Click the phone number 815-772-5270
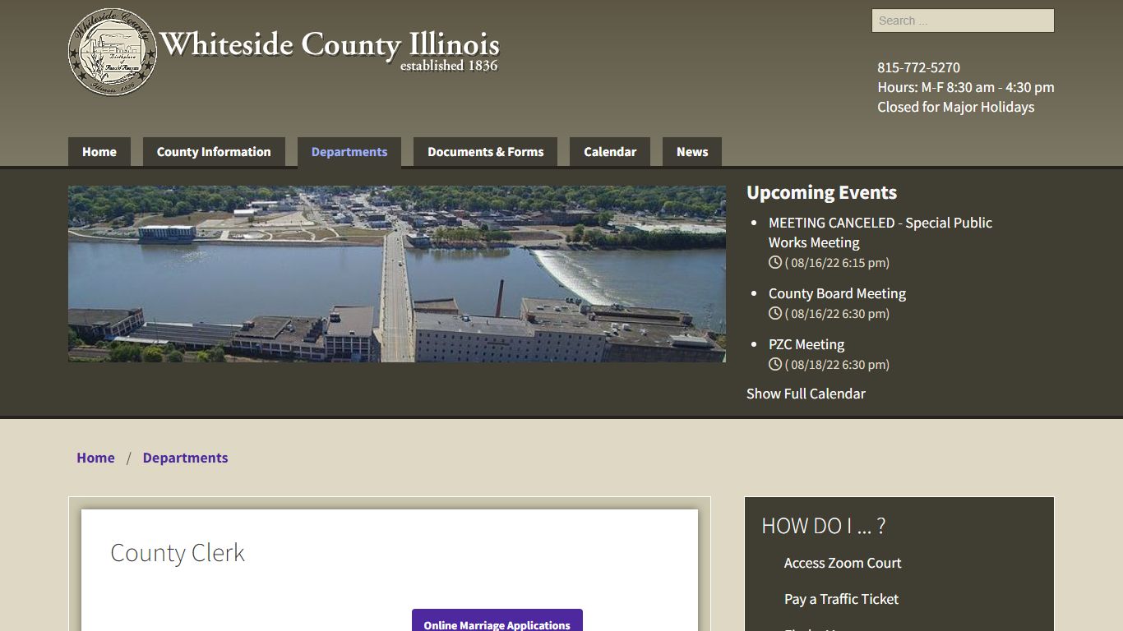Screen dimensions: 1123x631 click(918, 67)
